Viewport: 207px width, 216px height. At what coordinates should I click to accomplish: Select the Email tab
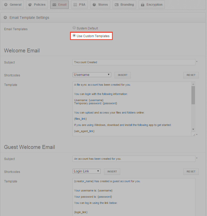pos(59,5)
